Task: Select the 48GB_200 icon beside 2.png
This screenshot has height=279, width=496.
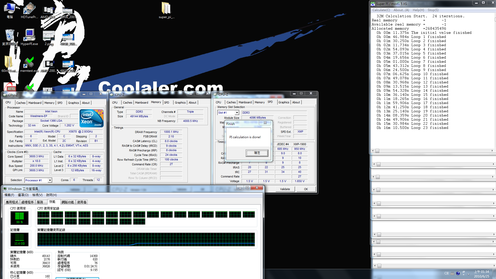Action: coord(68,39)
